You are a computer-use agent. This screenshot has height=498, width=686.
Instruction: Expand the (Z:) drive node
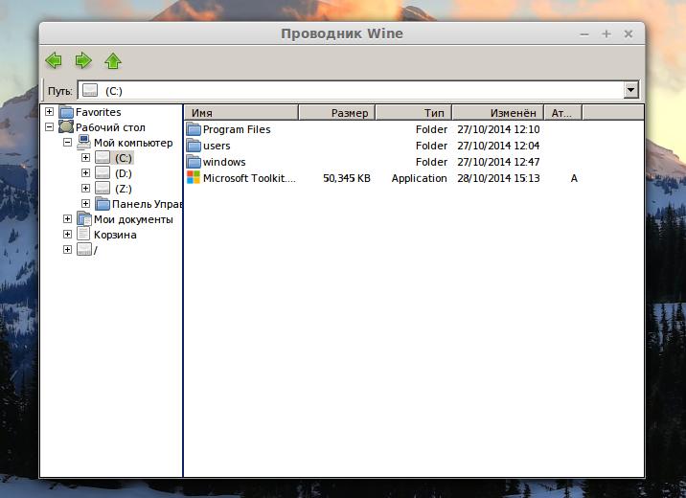[x=86, y=188]
